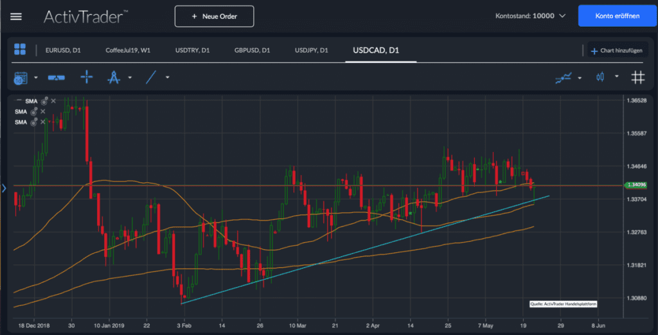
Task: Expand the line tool dropdown arrow
Action: pyautogui.click(x=168, y=77)
